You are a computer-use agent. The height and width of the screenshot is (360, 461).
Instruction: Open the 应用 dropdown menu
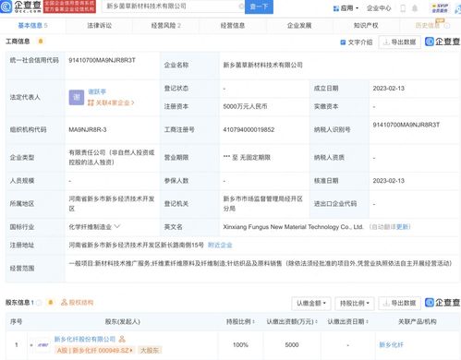[346, 8]
